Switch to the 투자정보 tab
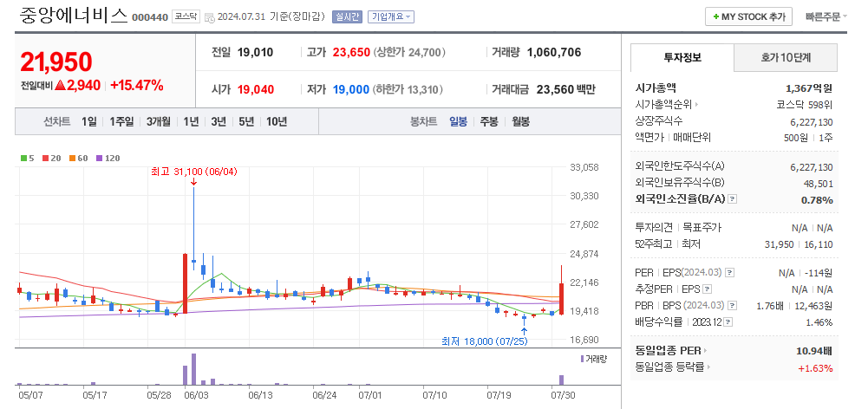855x409 pixels. pos(682,58)
